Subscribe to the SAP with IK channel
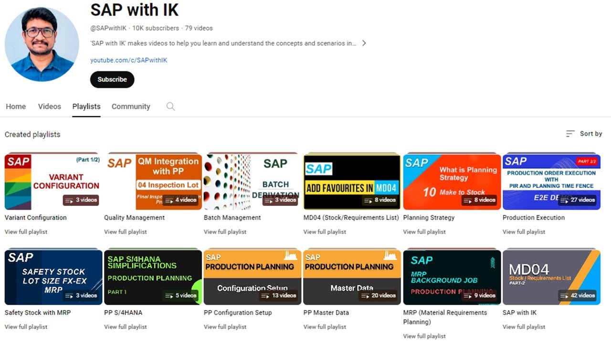 [112, 79]
